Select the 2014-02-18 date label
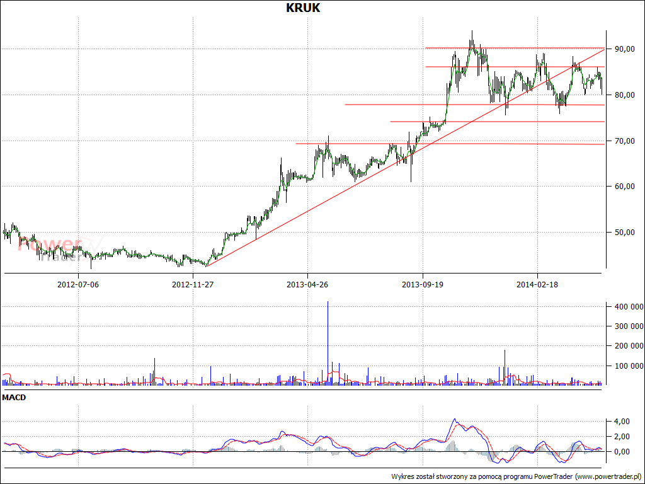The height and width of the screenshot is (484, 645). pyautogui.click(x=537, y=284)
